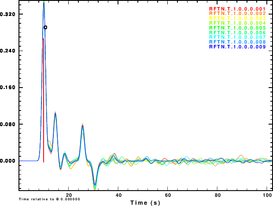Click the x-axis tick label 20
Viewport: 273px width, 206px height.
point(69,195)
